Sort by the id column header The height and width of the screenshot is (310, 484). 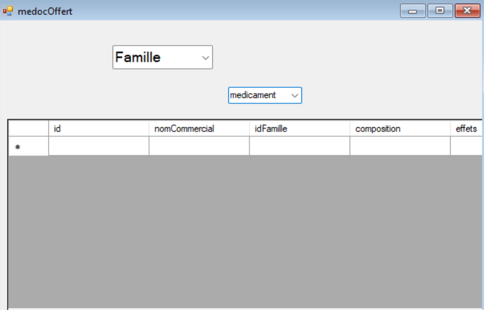click(98, 128)
